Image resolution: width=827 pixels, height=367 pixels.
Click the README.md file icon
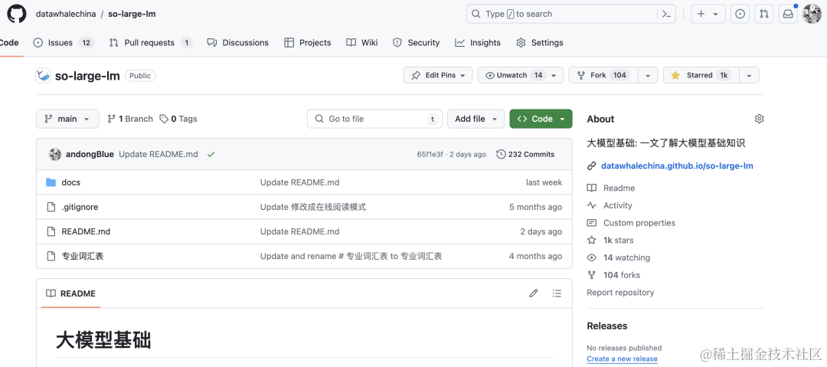[51, 231]
